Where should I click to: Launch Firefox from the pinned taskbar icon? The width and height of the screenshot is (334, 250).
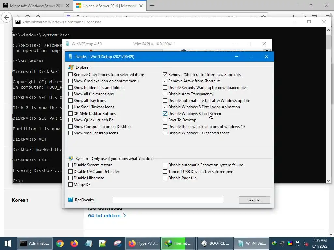tap(74, 243)
